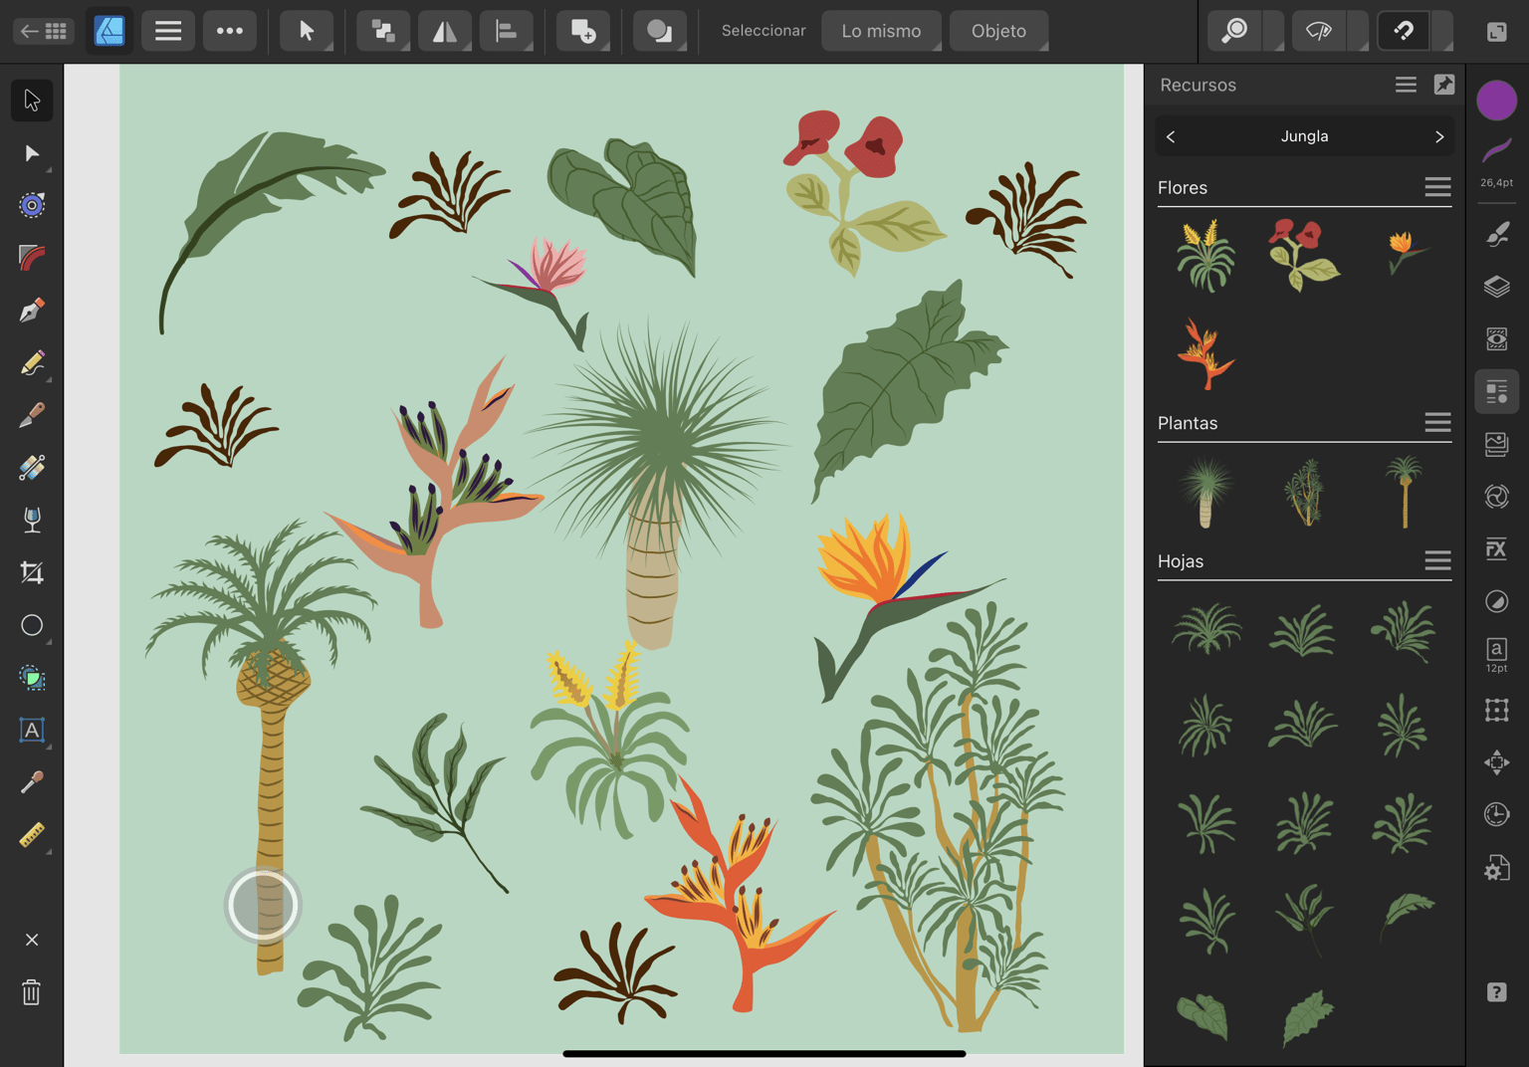Open the insert target options
Viewport: 1529px width, 1067px height.
click(583, 31)
